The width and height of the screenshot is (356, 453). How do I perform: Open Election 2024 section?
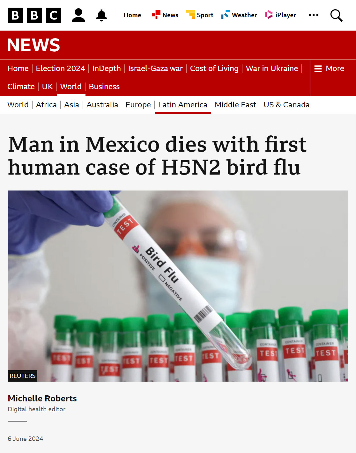click(60, 68)
